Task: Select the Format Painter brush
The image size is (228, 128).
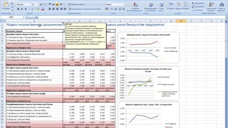Action: pyautogui.click(x=12, y=10)
